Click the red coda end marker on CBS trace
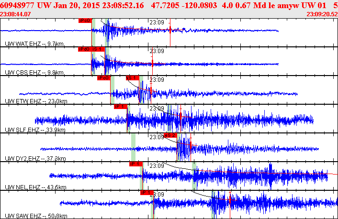 tap(152, 63)
